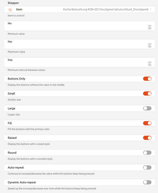
Task: Increase the Step value with up arrow
Action: click(150, 62)
